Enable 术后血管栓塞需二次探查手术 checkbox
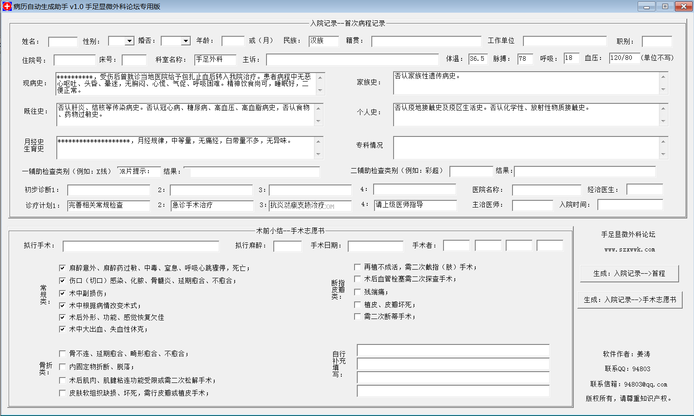The height and width of the screenshot is (416, 694). pos(357,279)
